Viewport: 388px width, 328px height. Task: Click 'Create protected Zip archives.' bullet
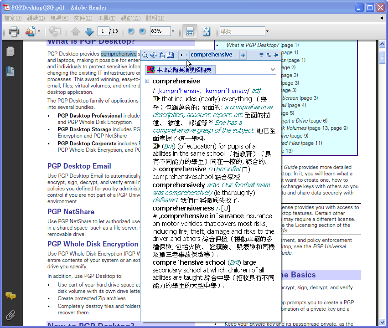click(92, 298)
